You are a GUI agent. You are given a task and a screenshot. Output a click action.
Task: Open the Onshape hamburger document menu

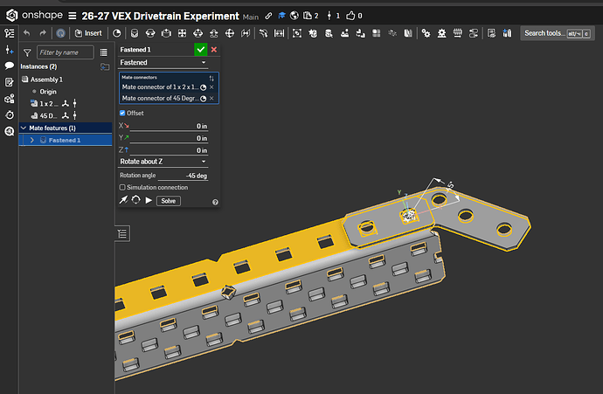72,16
